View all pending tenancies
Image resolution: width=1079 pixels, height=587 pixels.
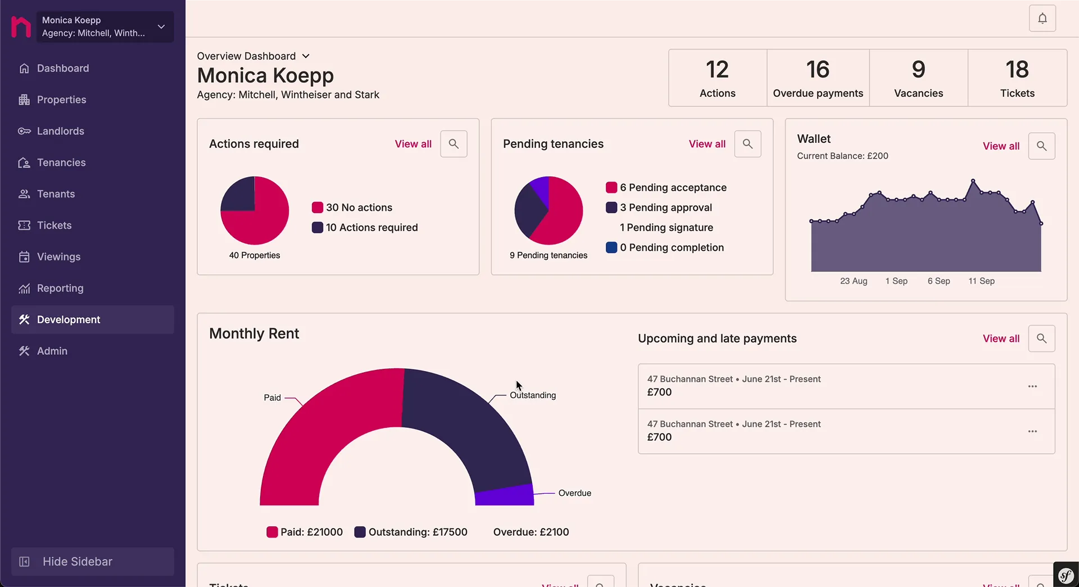pos(707,144)
